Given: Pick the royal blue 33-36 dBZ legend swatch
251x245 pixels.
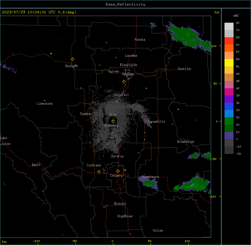Looking at the screenshot, I should [229, 106].
